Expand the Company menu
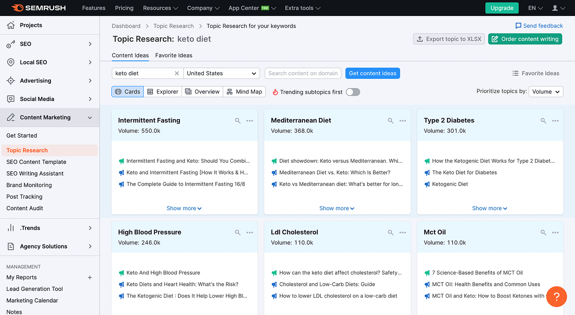 coord(203,8)
